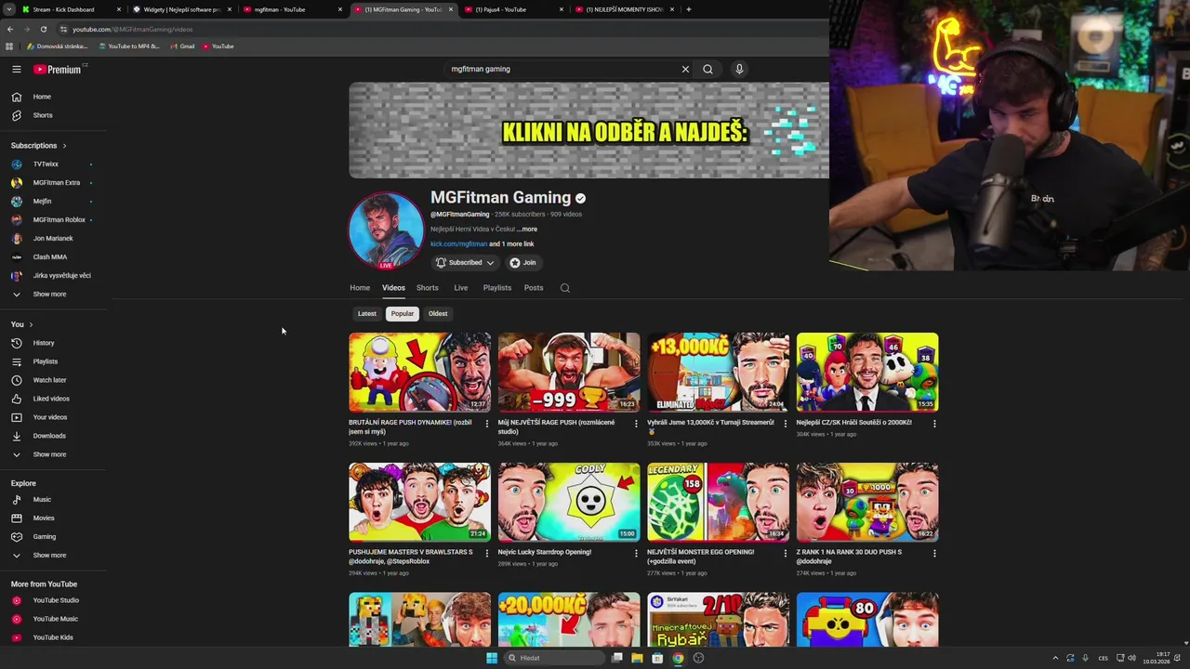The height and width of the screenshot is (669, 1190).
Task: Clear the search box text
Action: click(685, 69)
